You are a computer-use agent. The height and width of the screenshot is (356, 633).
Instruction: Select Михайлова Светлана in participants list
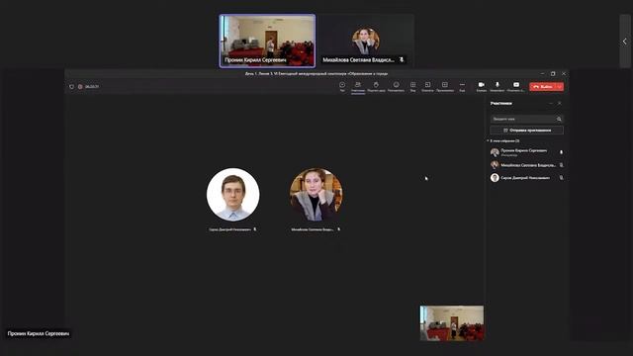point(526,165)
